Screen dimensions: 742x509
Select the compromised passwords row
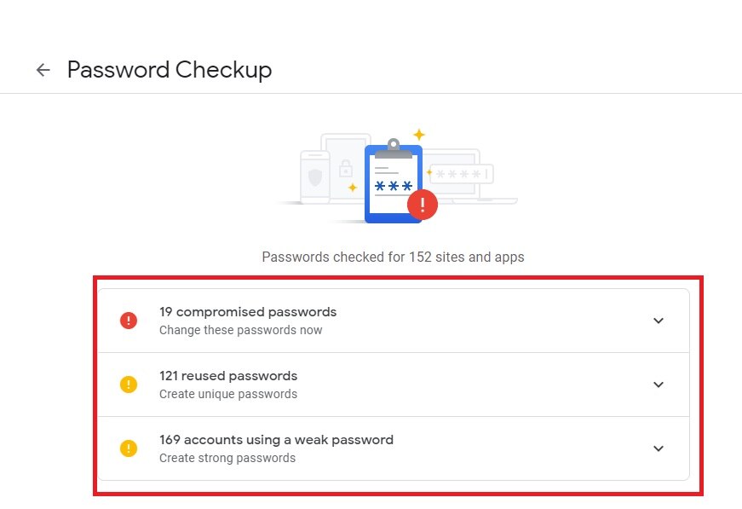[x=393, y=320]
